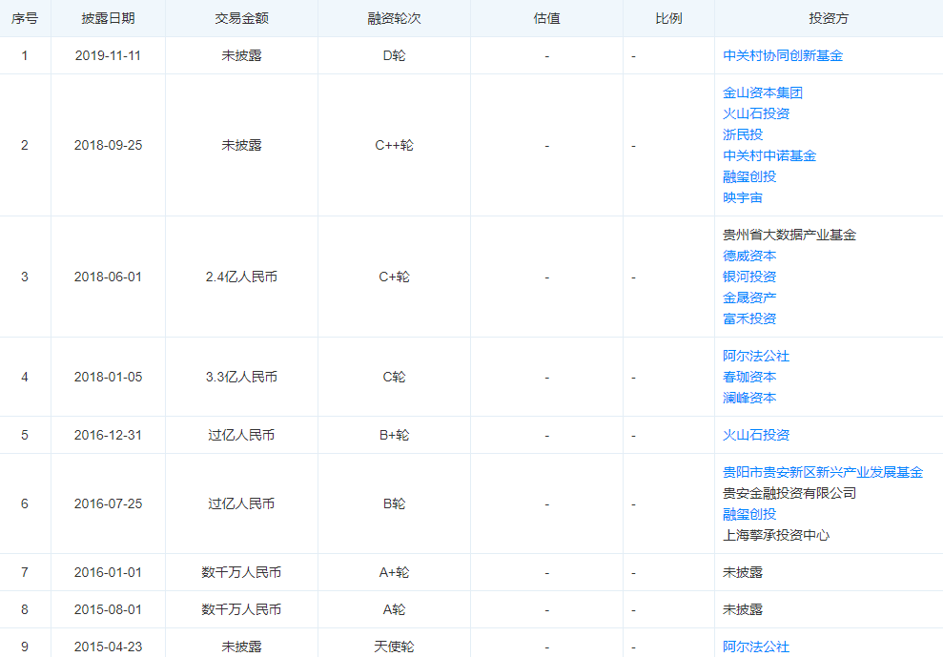Click the 比例 column header
The image size is (943, 657).
[668, 19]
